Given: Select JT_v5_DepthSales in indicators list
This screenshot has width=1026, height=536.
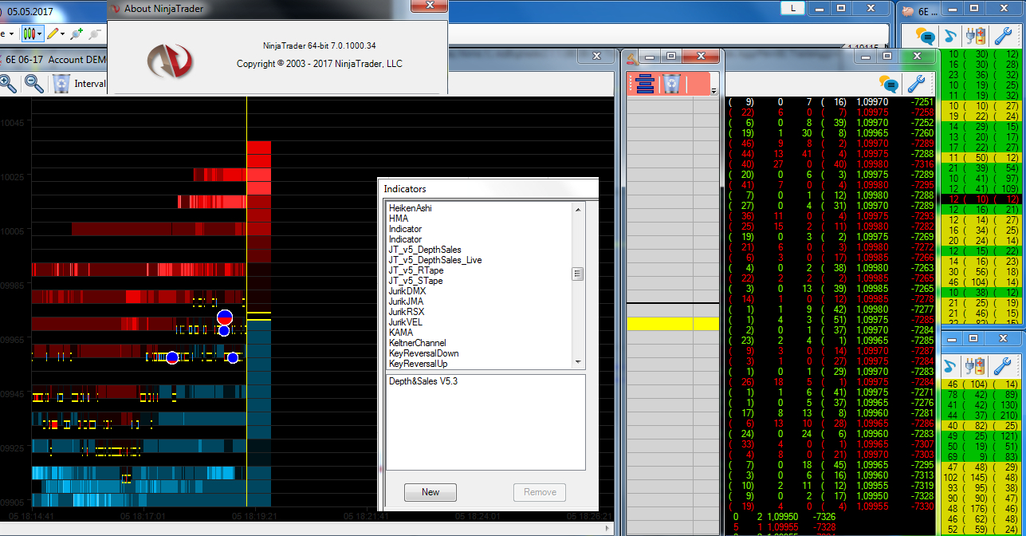Looking at the screenshot, I should (x=425, y=250).
